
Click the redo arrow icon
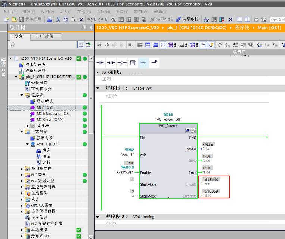(x=101, y=19)
